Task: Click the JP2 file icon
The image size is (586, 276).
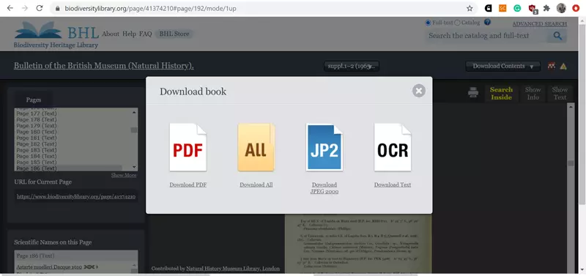Action: coord(324,147)
